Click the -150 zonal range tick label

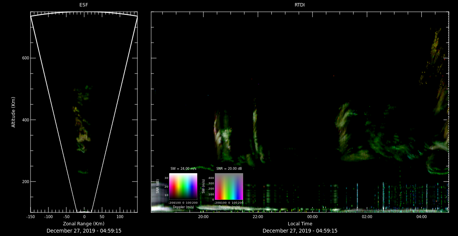[31, 217]
